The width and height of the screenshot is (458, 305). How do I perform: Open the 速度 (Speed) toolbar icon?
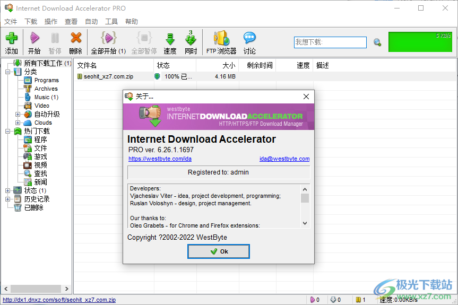click(x=170, y=39)
